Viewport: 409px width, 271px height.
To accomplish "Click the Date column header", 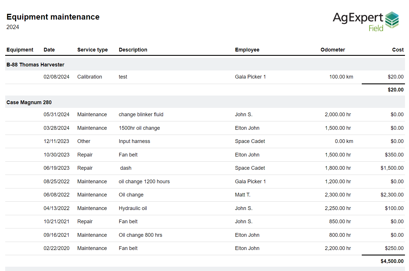I will tap(49, 50).
